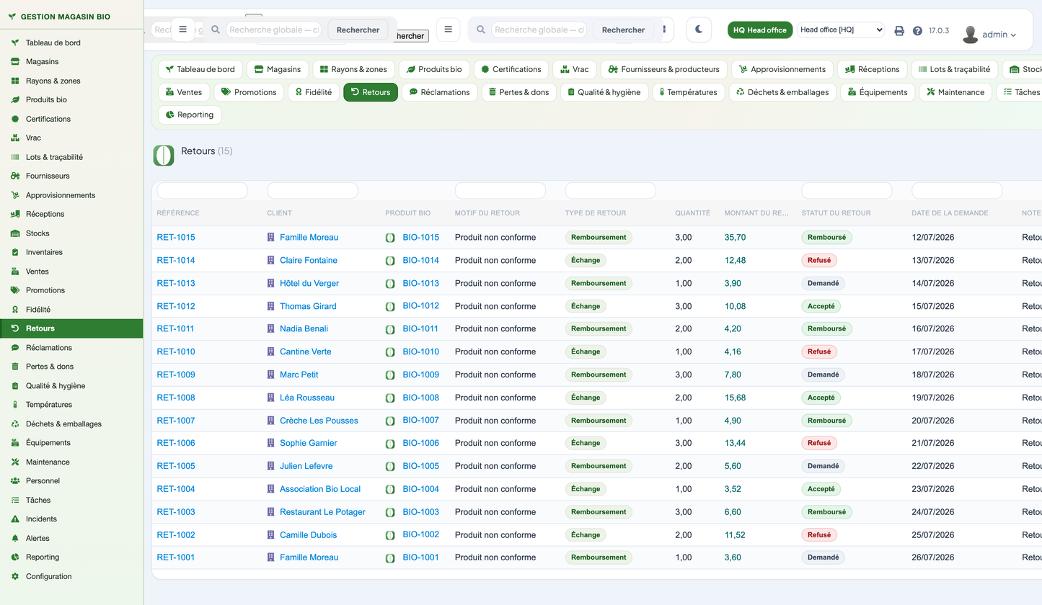Image resolution: width=1042 pixels, height=605 pixels.
Task: Open Personnel in the left sidebar
Action: click(71, 481)
